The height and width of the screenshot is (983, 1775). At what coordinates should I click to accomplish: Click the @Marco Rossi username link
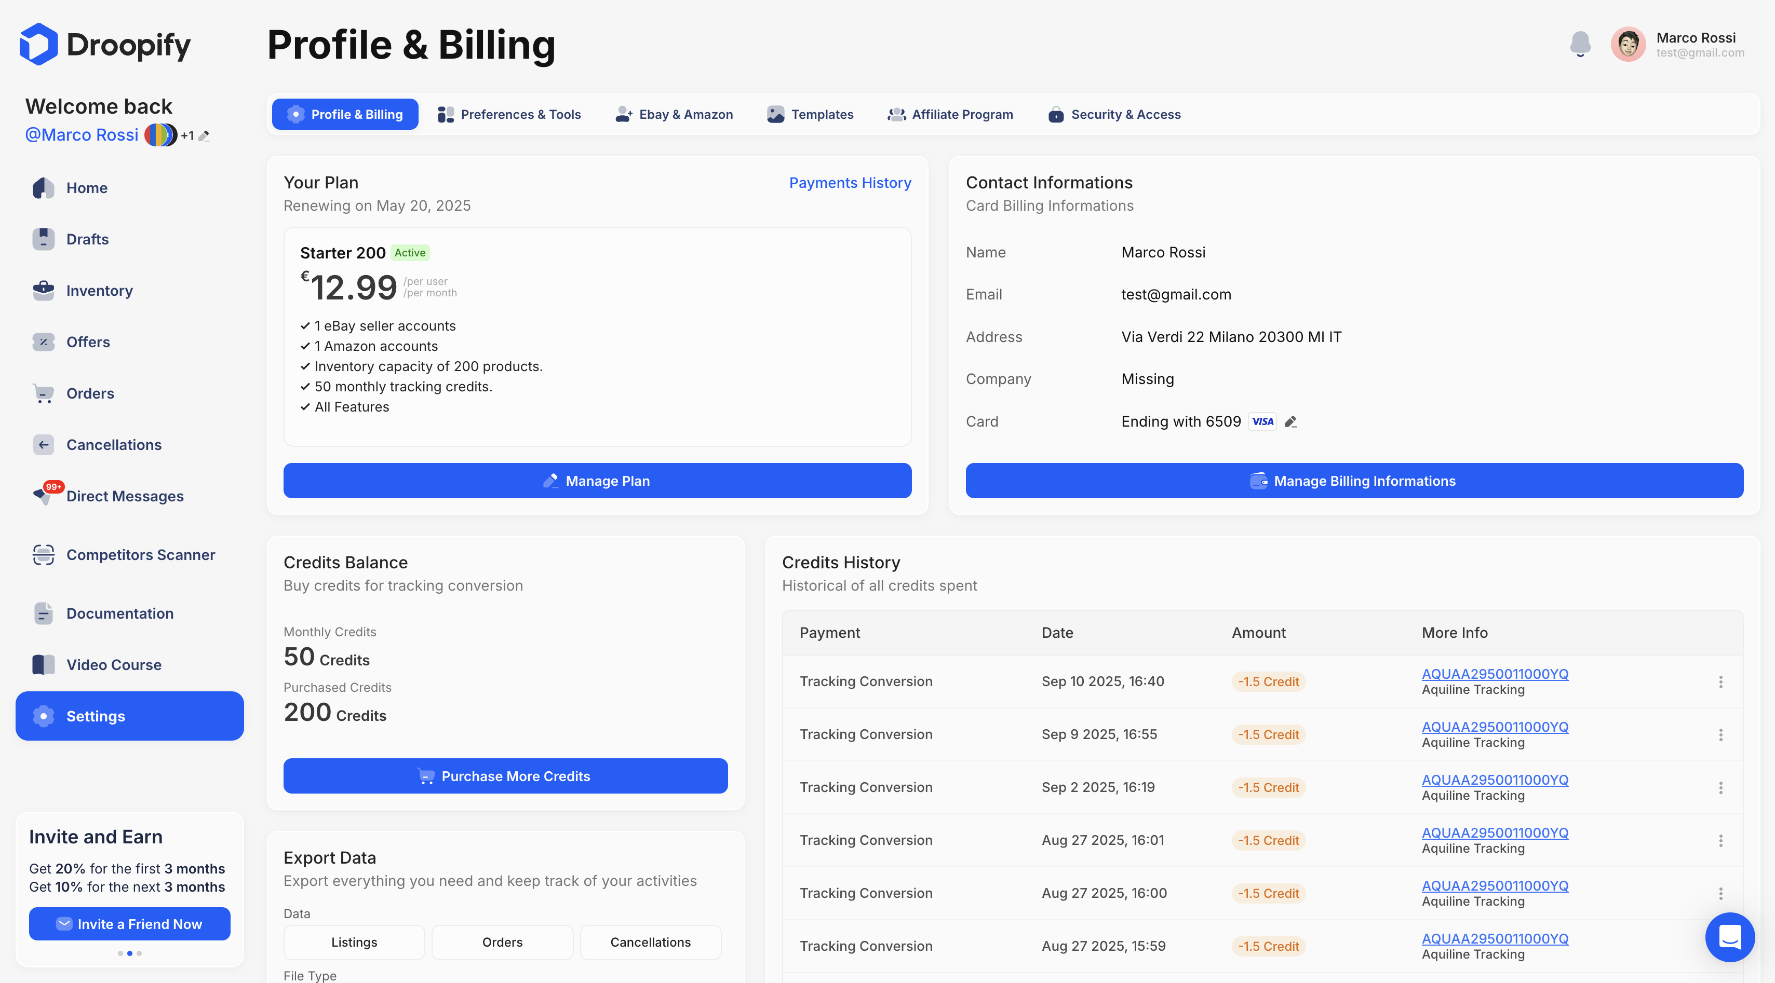coord(82,134)
